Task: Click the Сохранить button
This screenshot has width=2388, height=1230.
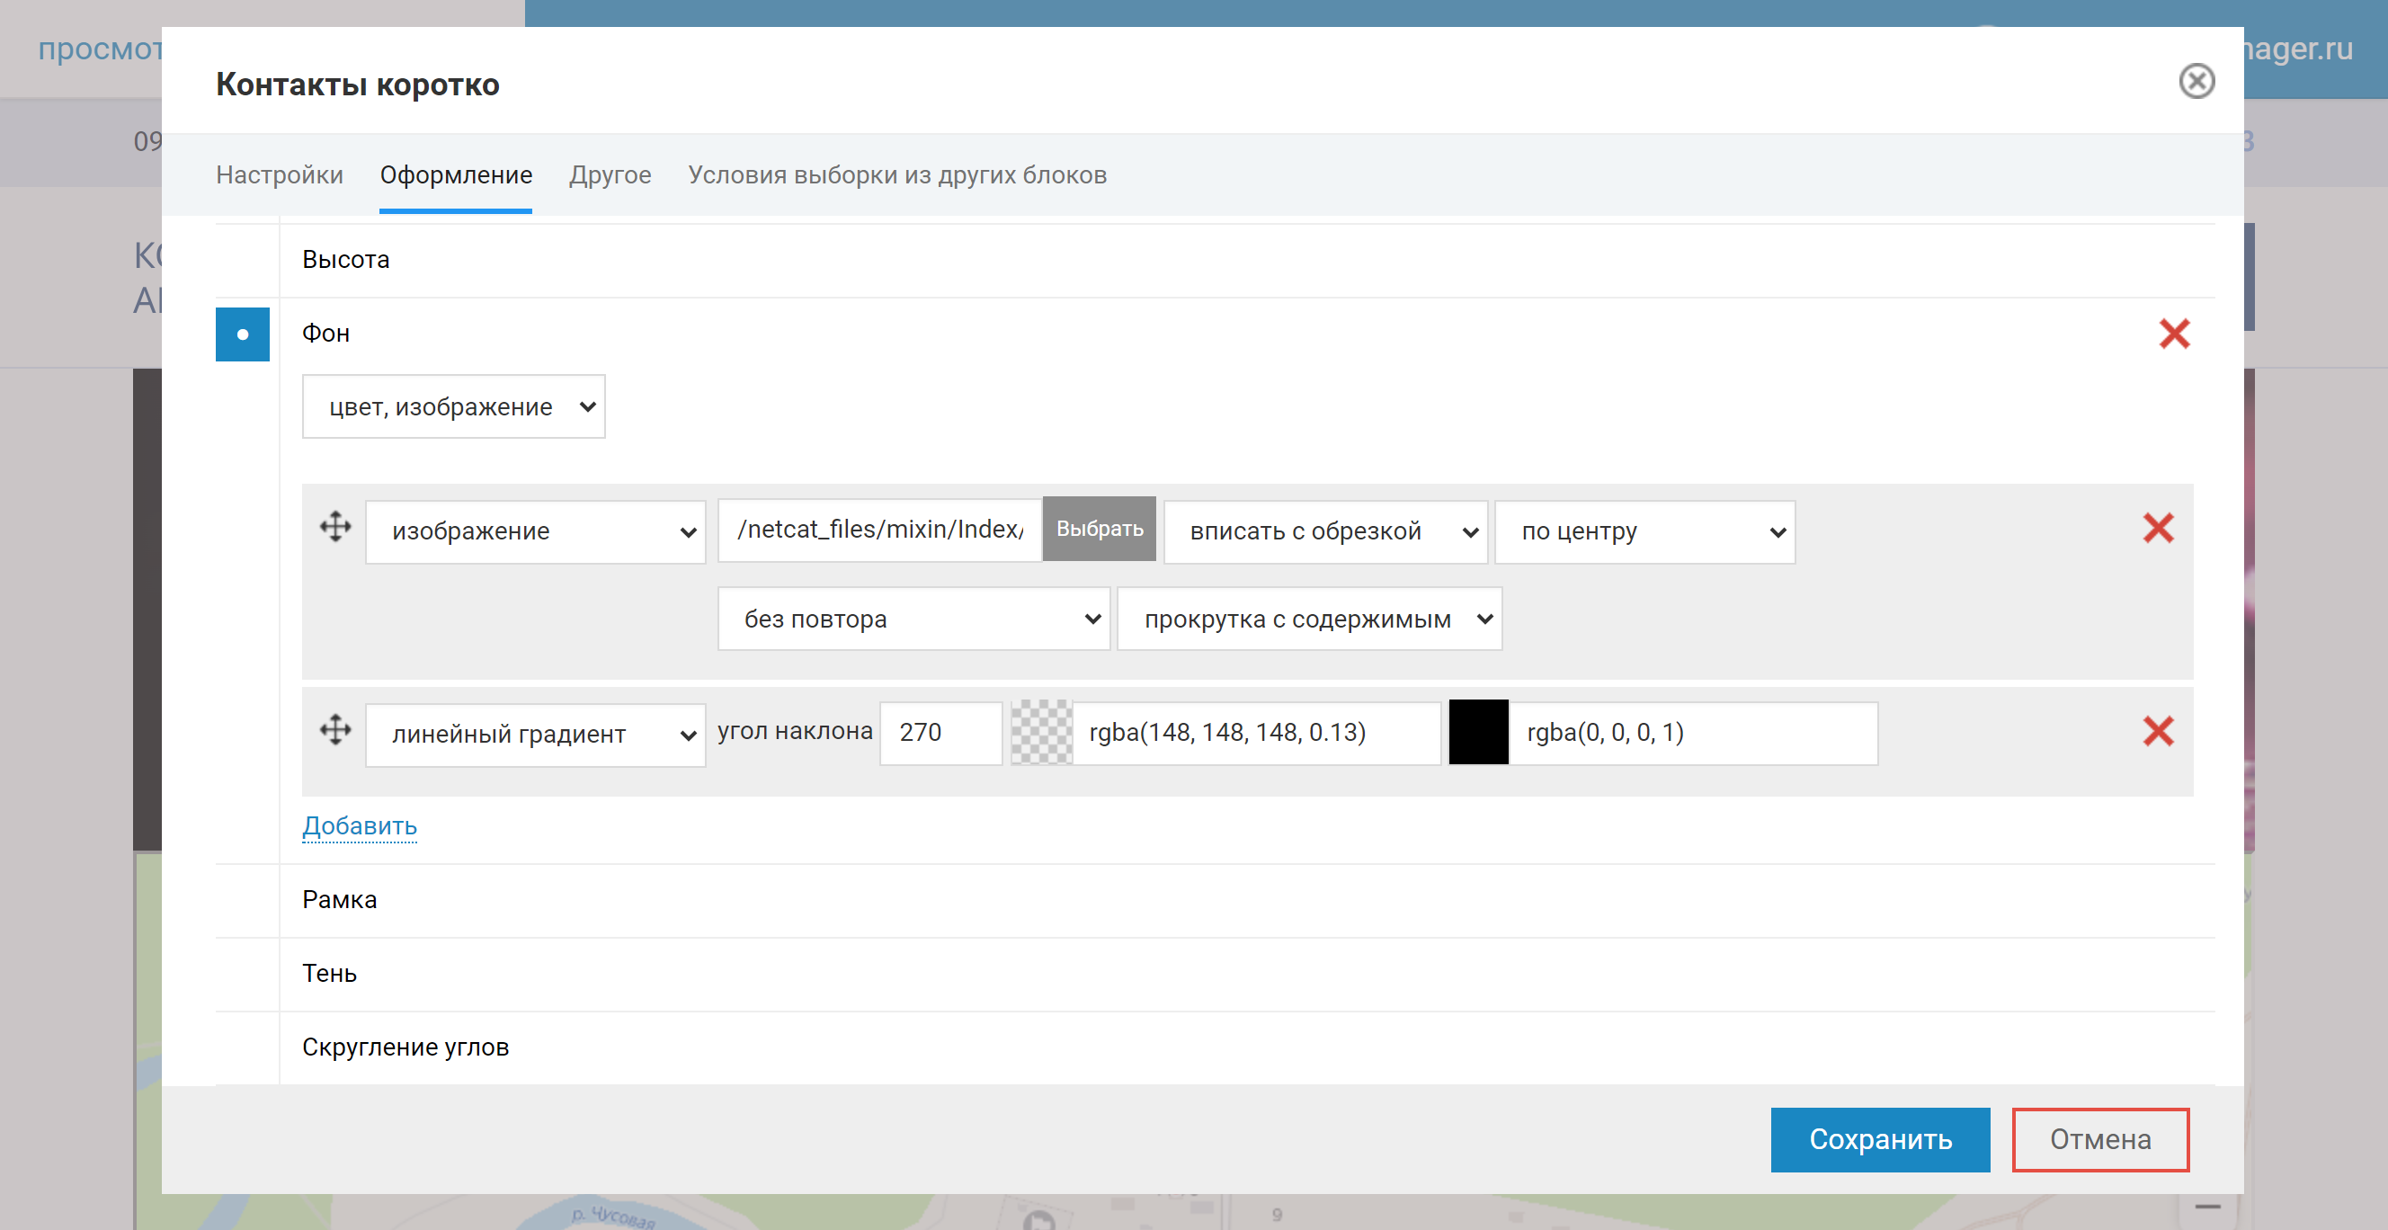Action: point(1880,1139)
